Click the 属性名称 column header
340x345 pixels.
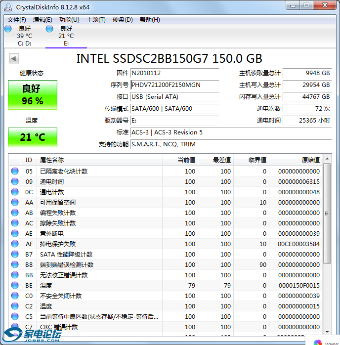(x=99, y=160)
